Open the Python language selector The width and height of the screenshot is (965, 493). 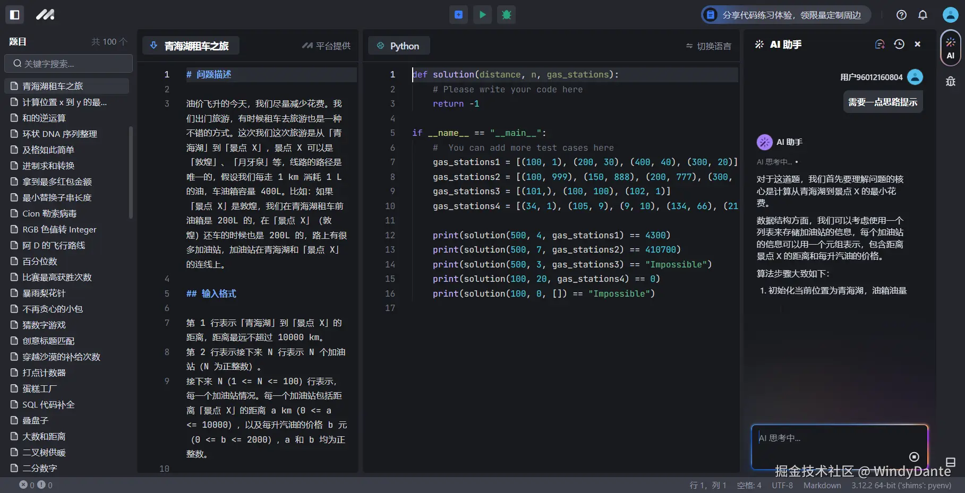coord(399,46)
